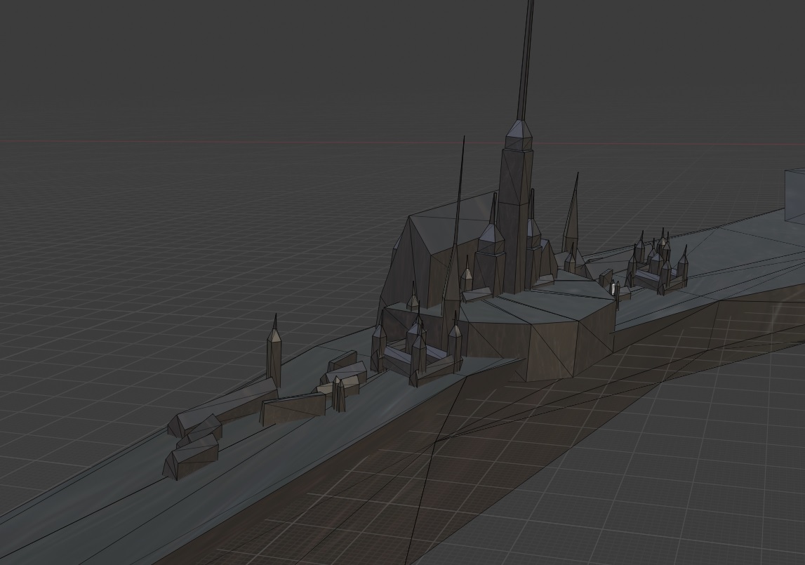Viewport: 805px width, 565px height.
Task: Click the small turreted castle on the right
Action: (657, 267)
